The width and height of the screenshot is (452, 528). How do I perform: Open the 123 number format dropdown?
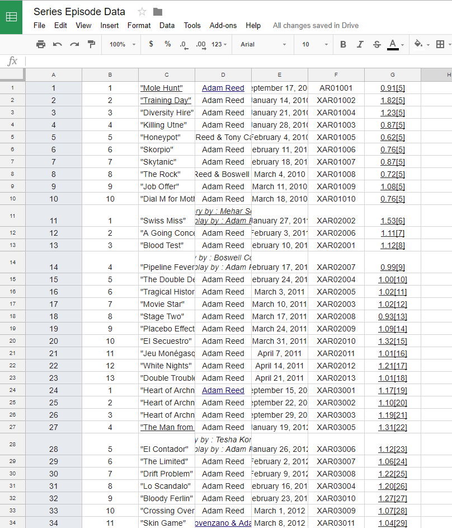(219, 44)
